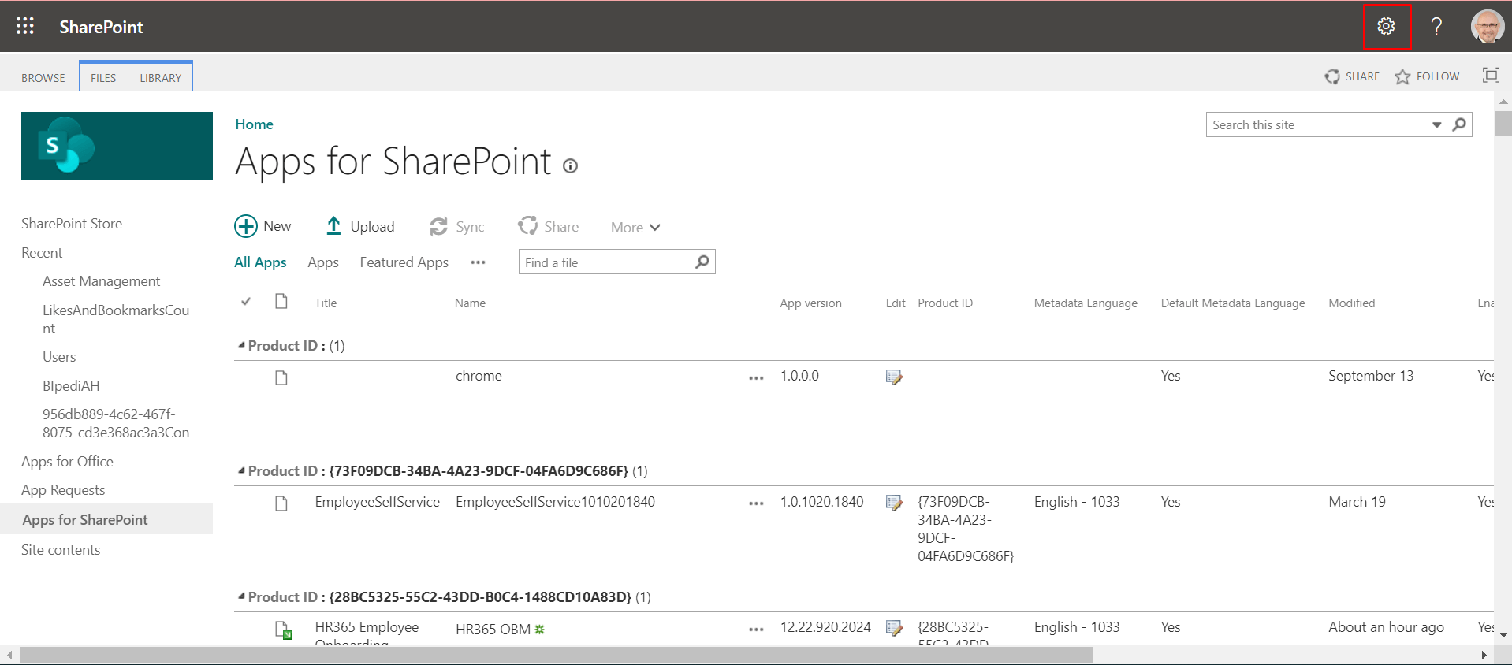Sort by the App version column header

pos(810,303)
